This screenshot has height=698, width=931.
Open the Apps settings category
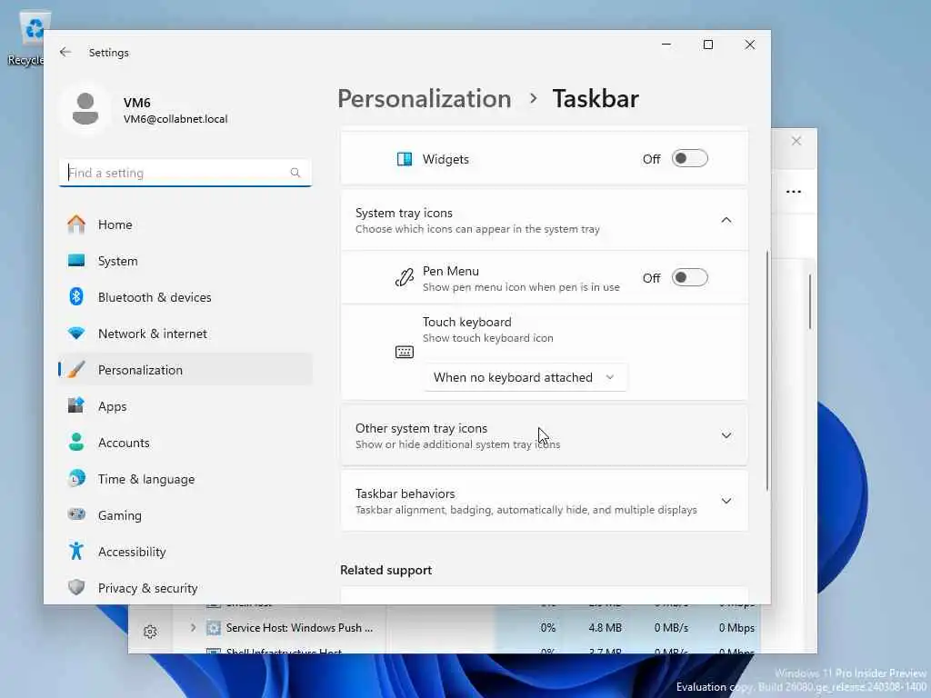185,406
